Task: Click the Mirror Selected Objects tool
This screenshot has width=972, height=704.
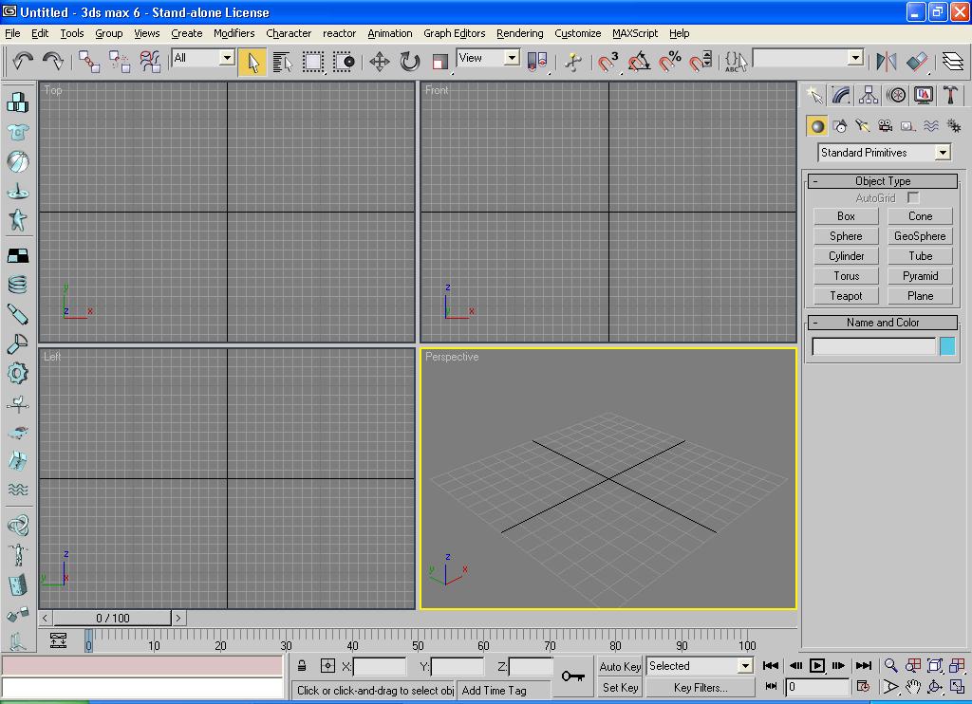Action: point(887,62)
